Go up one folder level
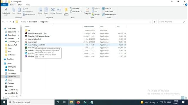Screen dimensions: 188x105 pos(13,22)
